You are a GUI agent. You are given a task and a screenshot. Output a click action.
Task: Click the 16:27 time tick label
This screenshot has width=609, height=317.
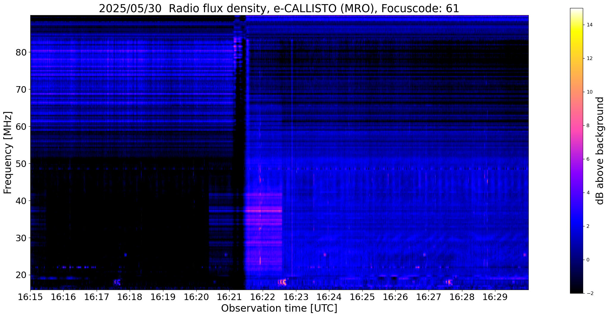pos(429,297)
